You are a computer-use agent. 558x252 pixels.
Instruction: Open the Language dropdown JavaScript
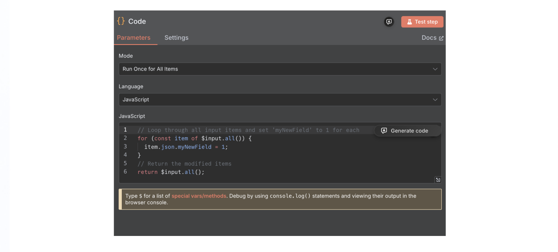280,100
